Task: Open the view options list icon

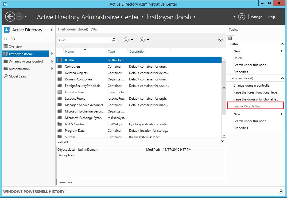Action: pyautogui.click(x=126, y=40)
